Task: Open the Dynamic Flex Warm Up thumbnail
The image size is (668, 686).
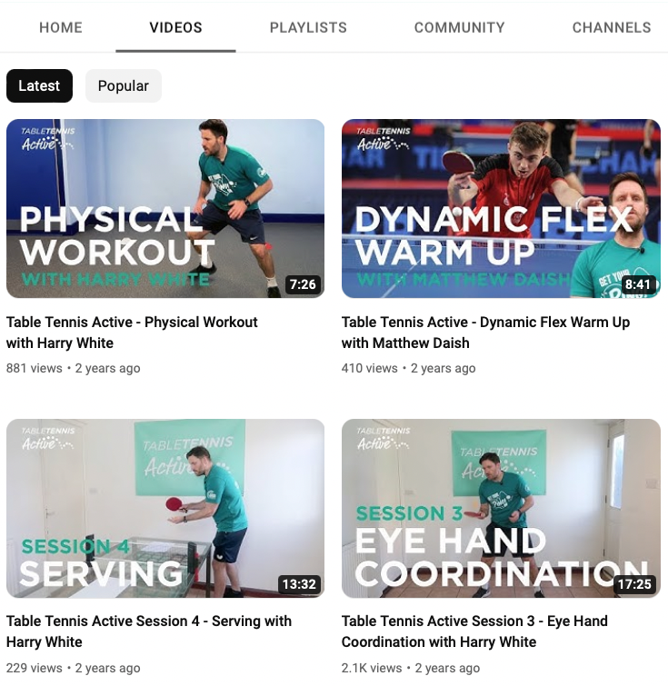Action: [x=501, y=208]
